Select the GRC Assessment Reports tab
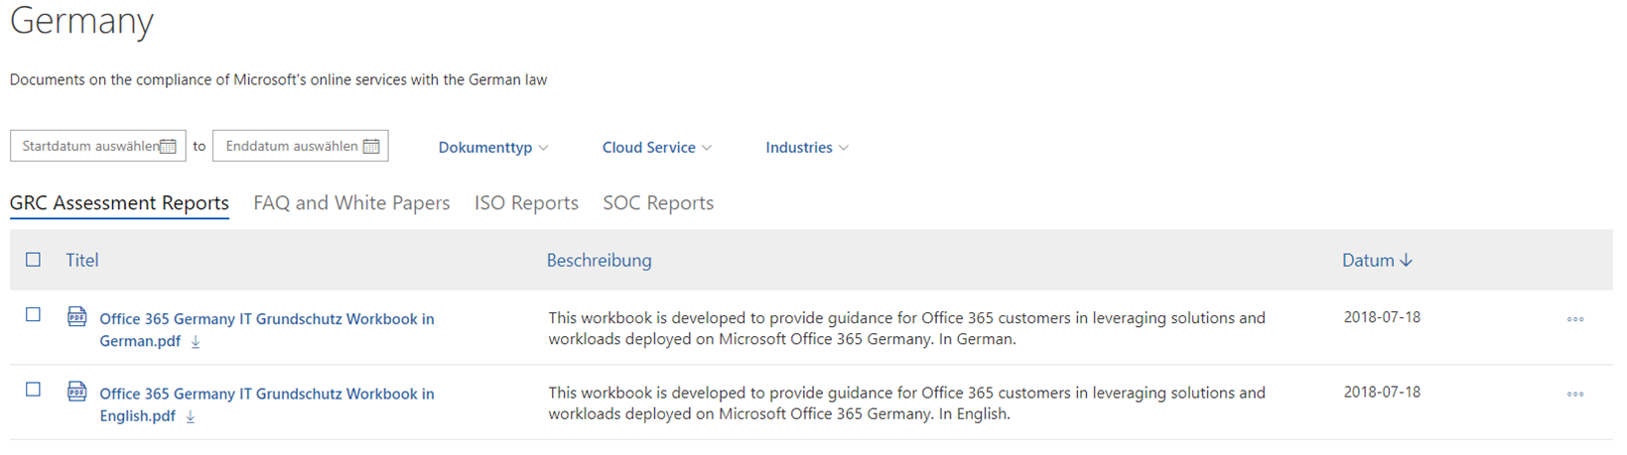Screen dimensions: 1627x455 (119, 203)
